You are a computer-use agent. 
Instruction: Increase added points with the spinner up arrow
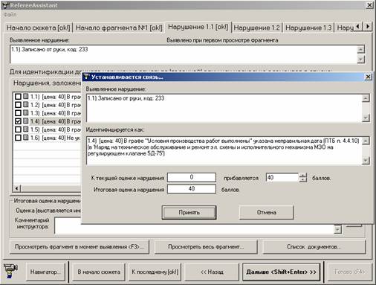pyautogui.click(x=302, y=176)
